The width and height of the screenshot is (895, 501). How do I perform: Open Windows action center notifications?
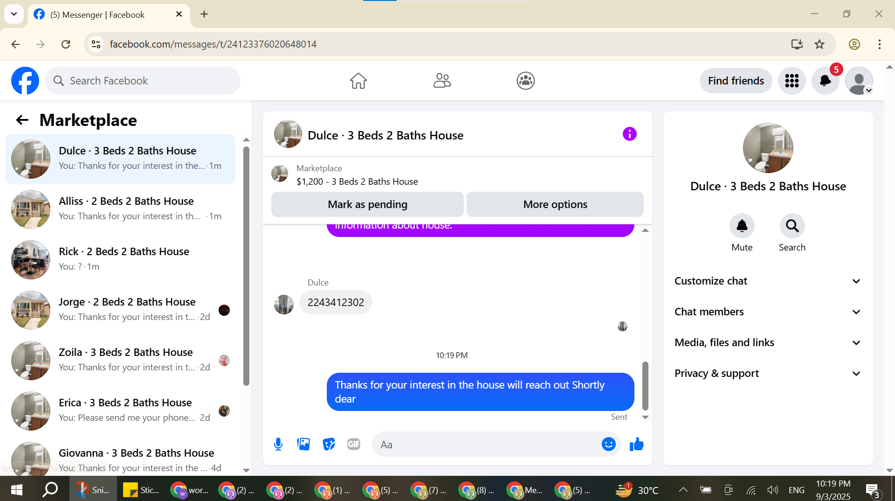873,491
